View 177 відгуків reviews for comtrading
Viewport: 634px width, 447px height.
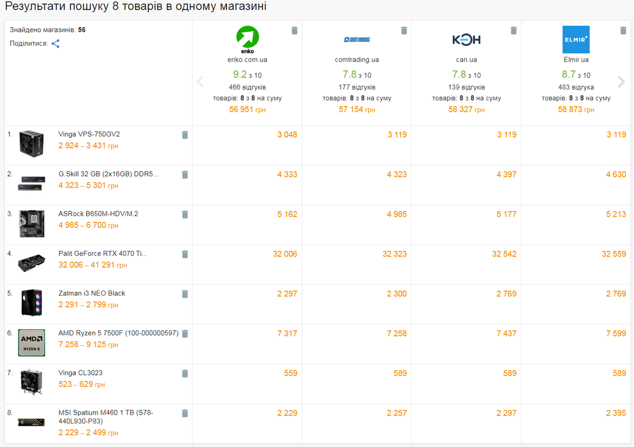[x=357, y=87]
